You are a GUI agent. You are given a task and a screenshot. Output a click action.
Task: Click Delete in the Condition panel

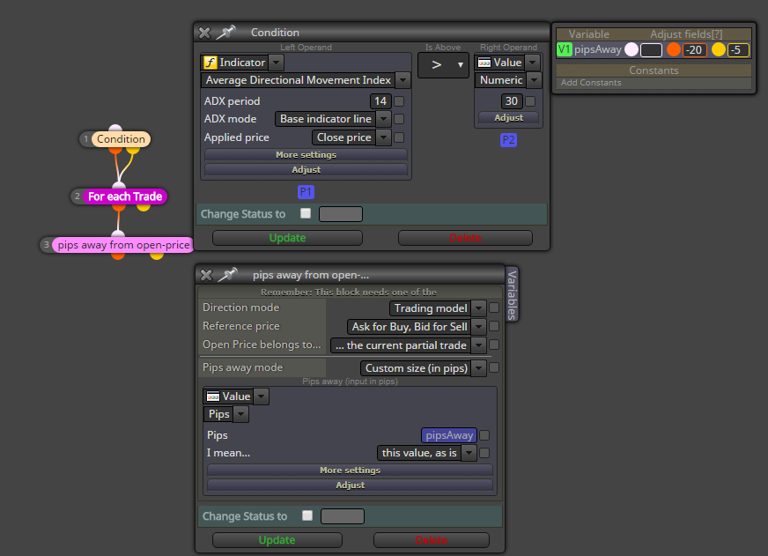(465, 238)
